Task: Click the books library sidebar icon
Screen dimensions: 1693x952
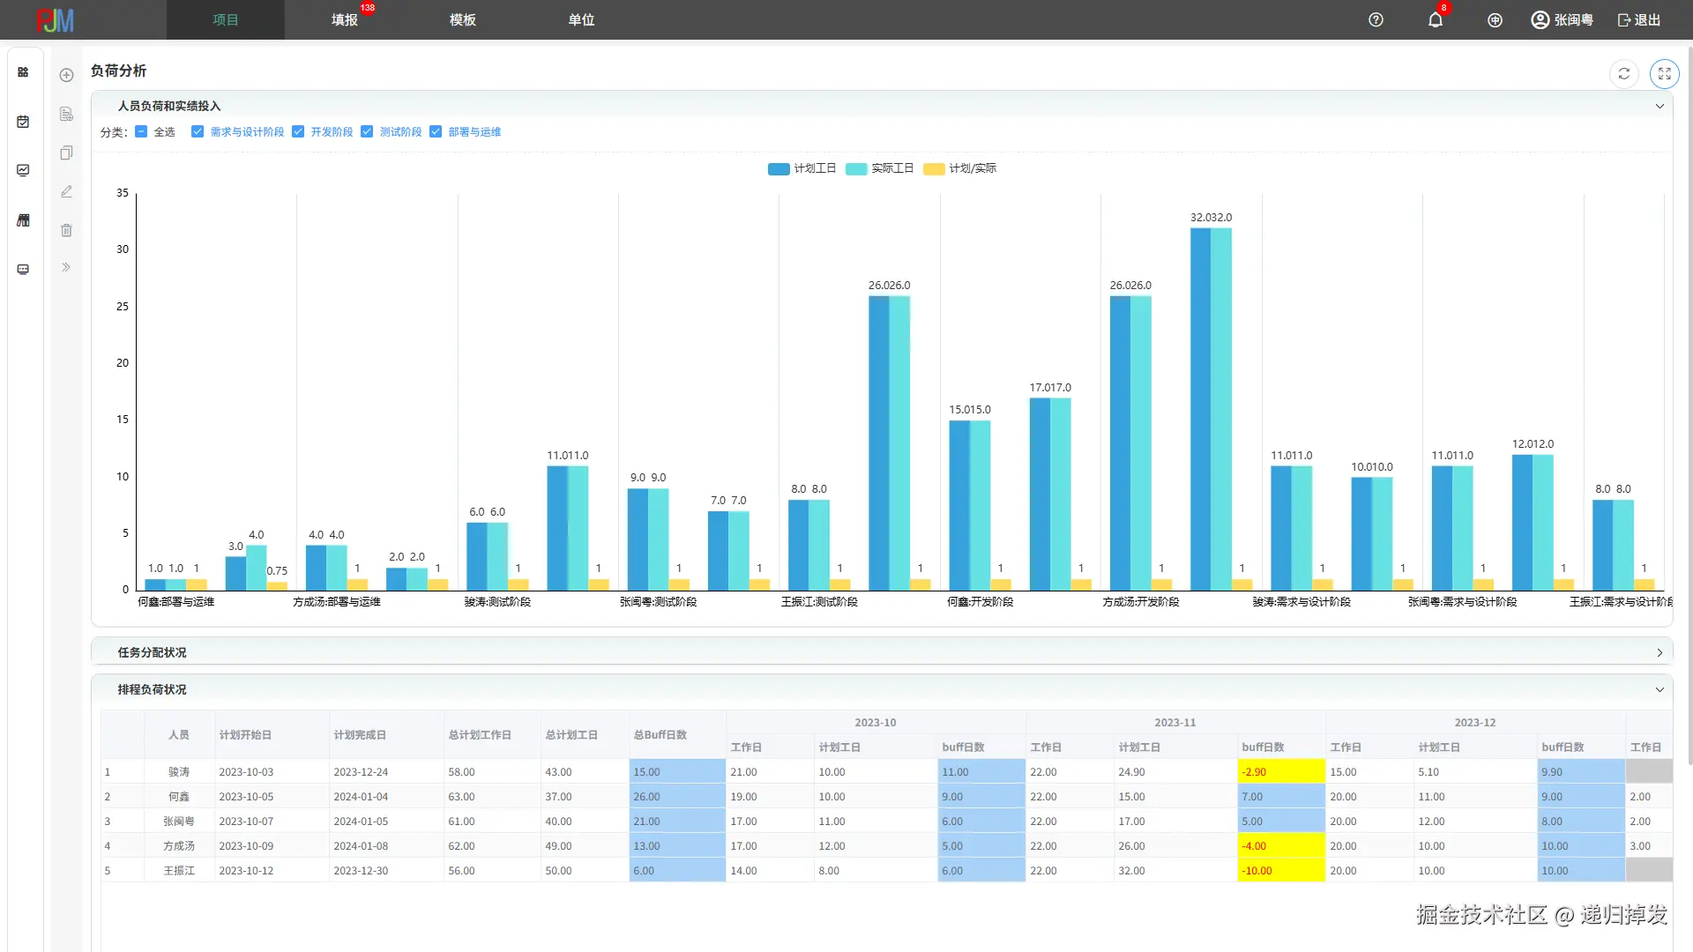Action: click(x=23, y=220)
